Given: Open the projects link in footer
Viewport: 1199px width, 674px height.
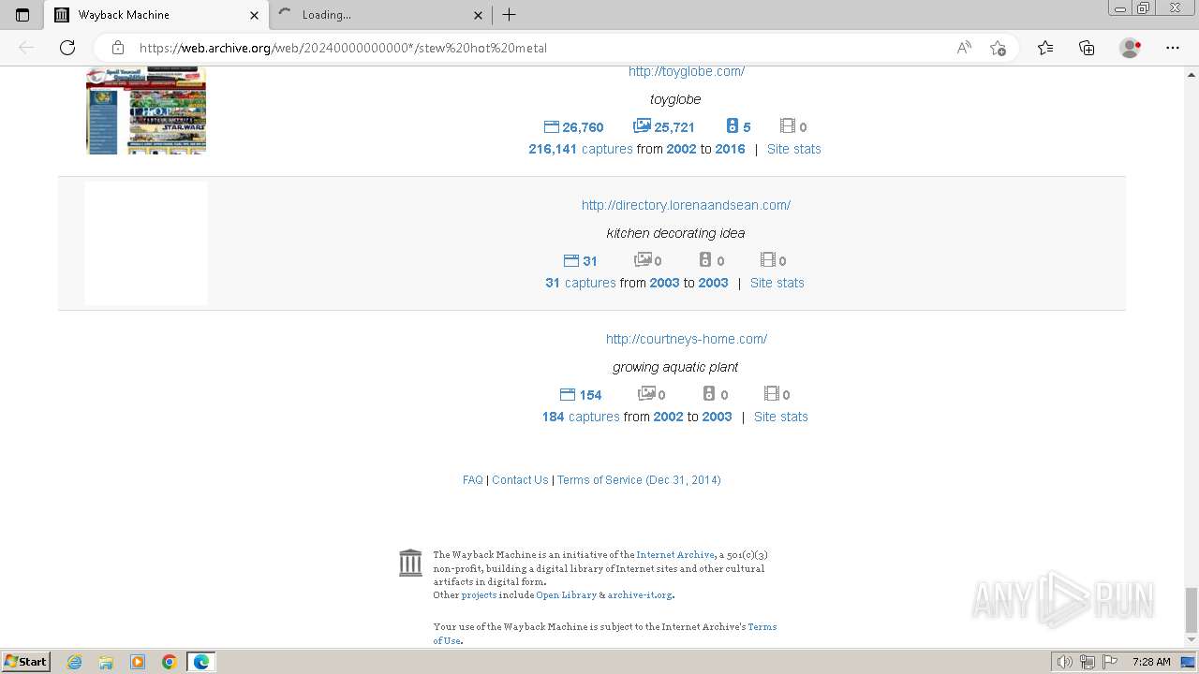Looking at the screenshot, I should pos(479,595).
